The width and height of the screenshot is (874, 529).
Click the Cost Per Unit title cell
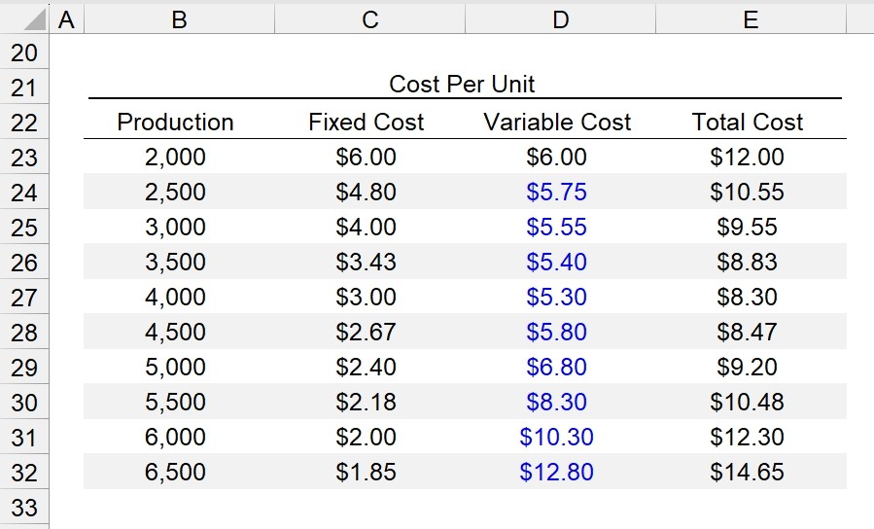[465, 85]
